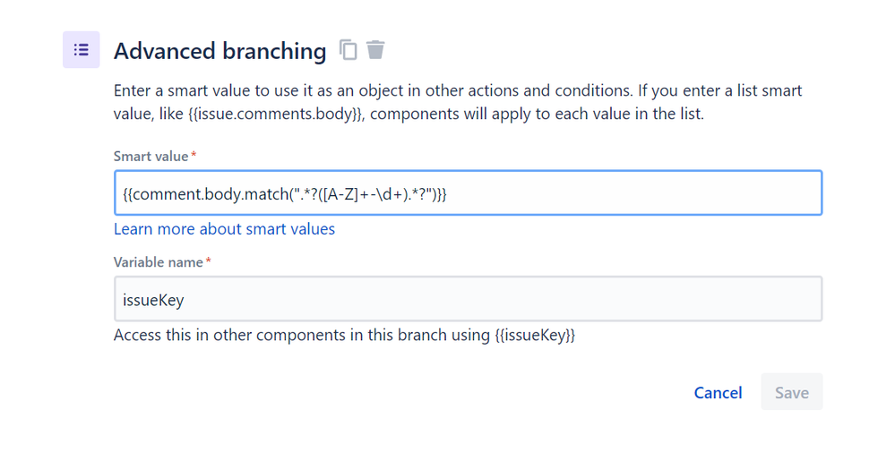Click the "Access this in other components" hint
The height and width of the screenshot is (469, 895).
[344, 335]
